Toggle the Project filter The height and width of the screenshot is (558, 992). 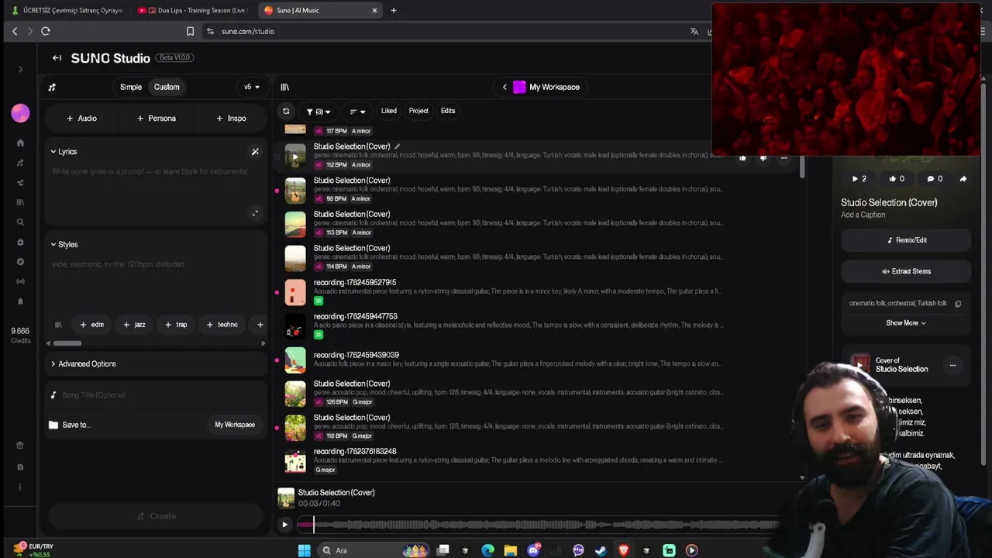click(x=418, y=111)
